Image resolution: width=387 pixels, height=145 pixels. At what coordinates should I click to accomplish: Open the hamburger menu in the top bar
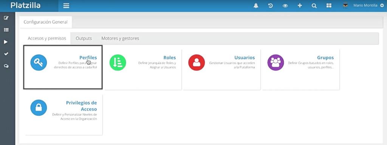click(x=66, y=6)
